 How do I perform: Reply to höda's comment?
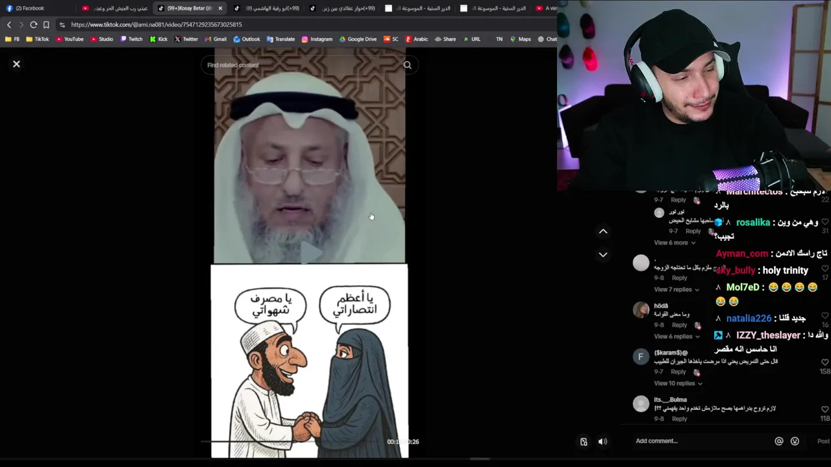pyautogui.click(x=679, y=325)
